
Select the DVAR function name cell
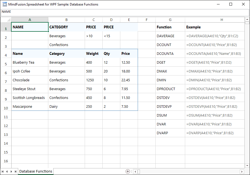tap(170, 124)
